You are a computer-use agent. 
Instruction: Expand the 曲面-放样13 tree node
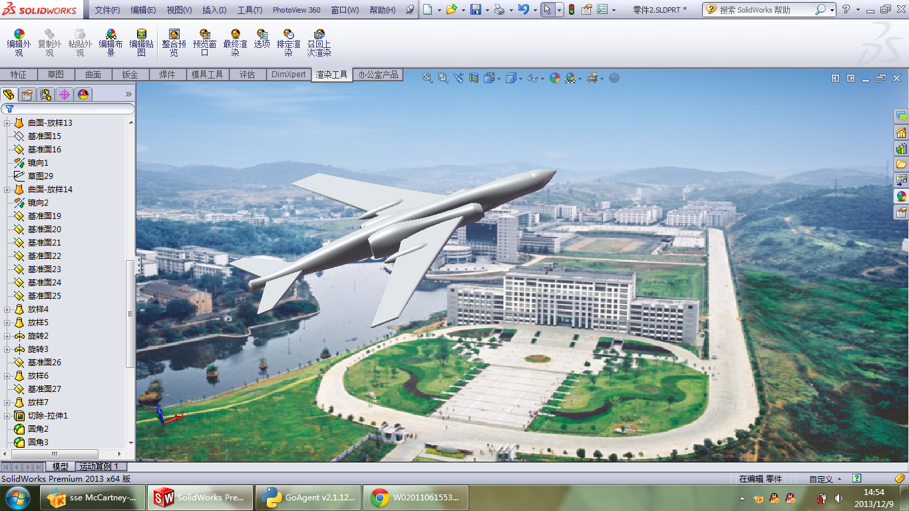(x=7, y=123)
